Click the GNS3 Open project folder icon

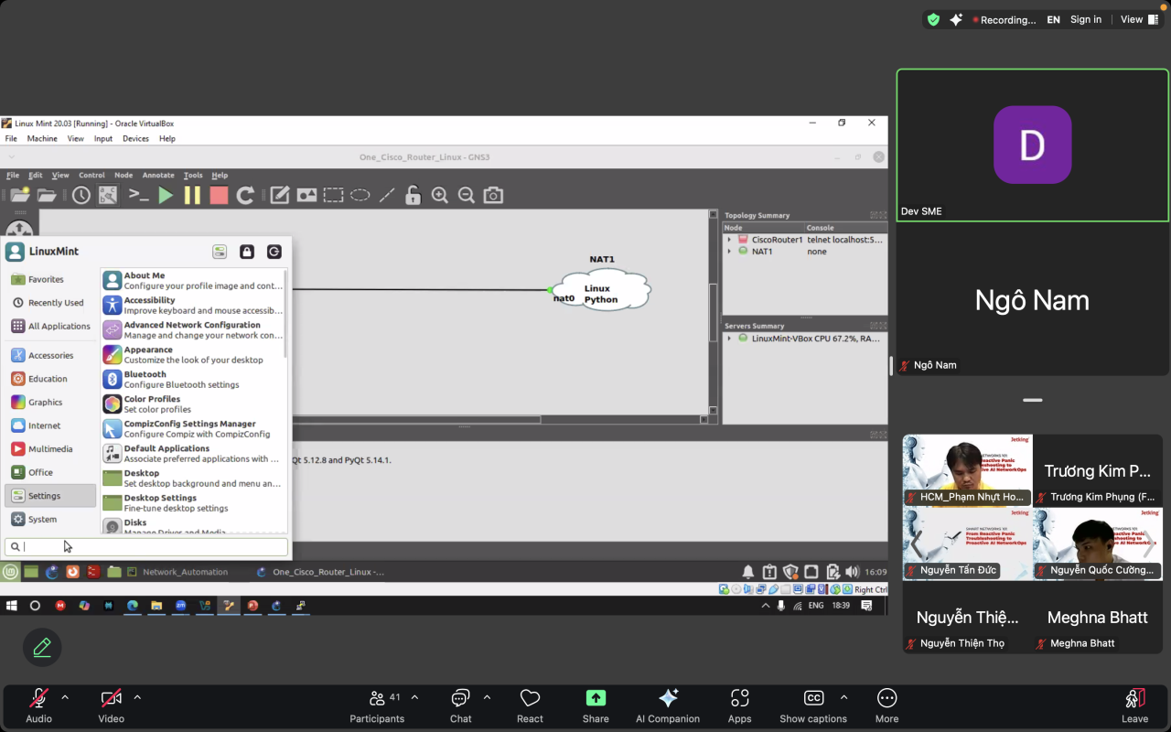coord(47,195)
